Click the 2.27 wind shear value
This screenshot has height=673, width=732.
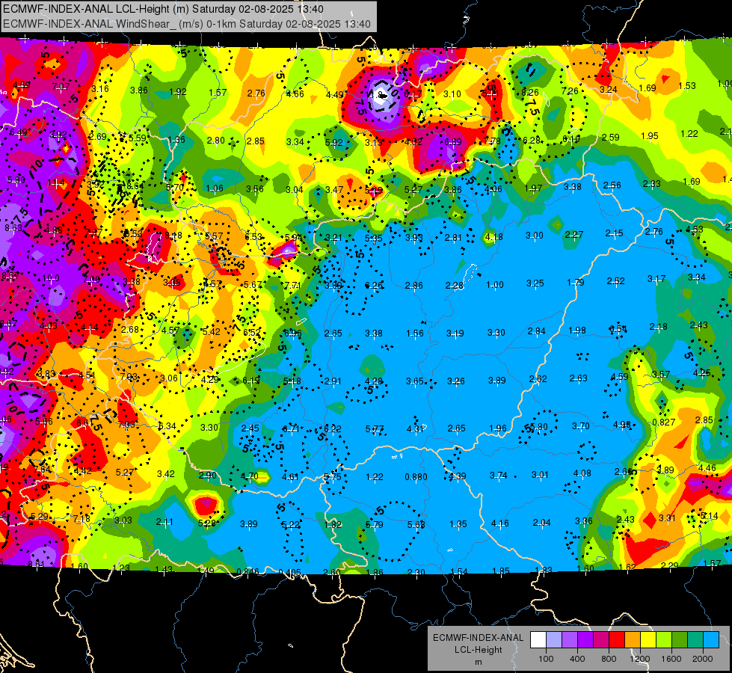click(x=573, y=235)
